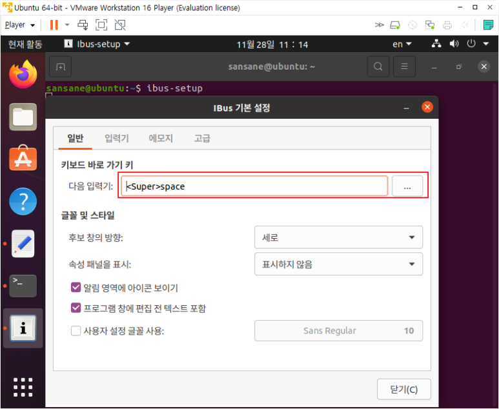Enable 사용자 설정 글꼴 사용 checkbox
Image resolution: width=499 pixels, height=409 pixels.
point(76,331)
